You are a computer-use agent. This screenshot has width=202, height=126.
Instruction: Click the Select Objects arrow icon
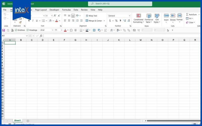168,30
